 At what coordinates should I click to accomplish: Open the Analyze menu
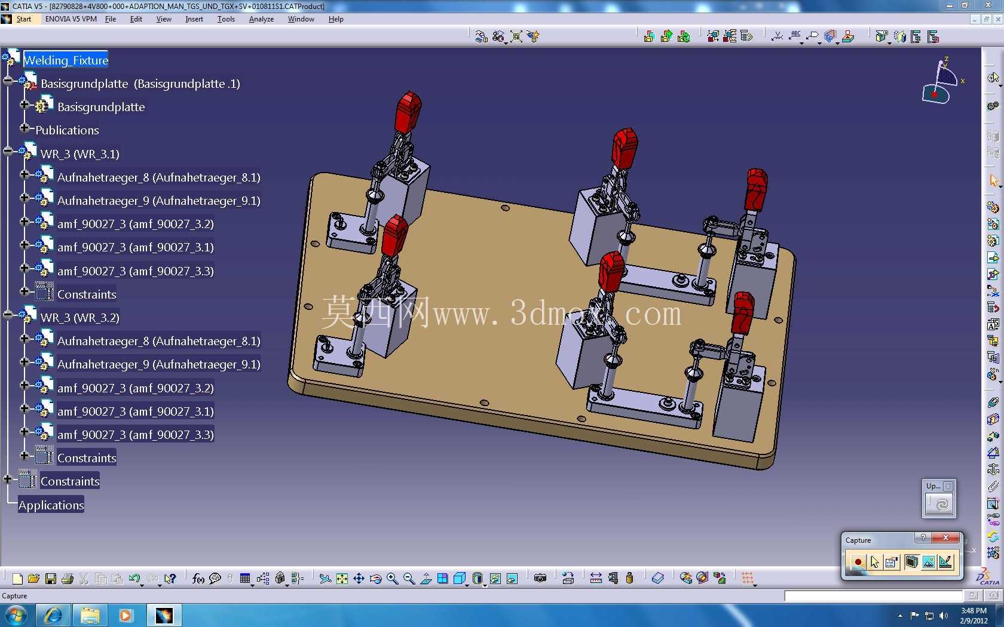[261, 19]
